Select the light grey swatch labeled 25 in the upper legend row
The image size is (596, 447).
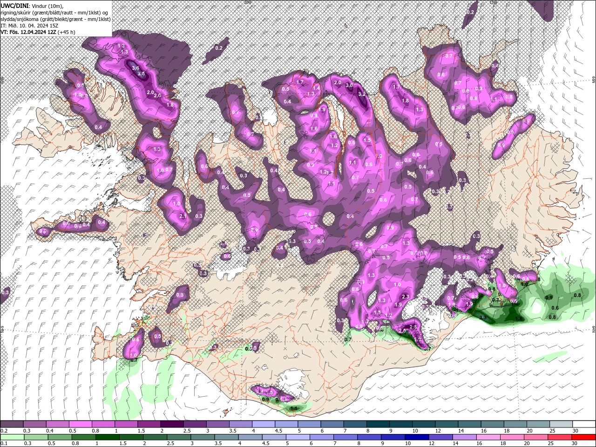(x=561, y=424)
